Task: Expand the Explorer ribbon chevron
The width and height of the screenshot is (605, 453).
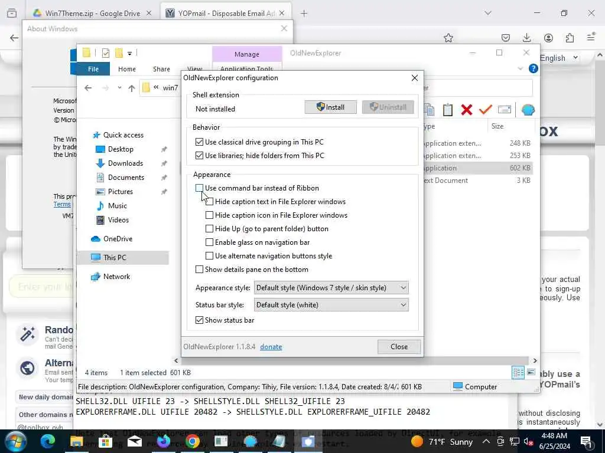Action: [520, 68]
